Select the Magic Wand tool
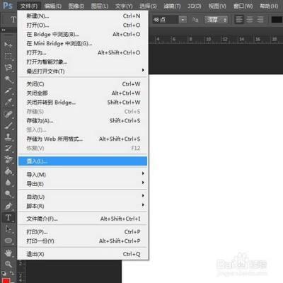 tap(8, 79)
